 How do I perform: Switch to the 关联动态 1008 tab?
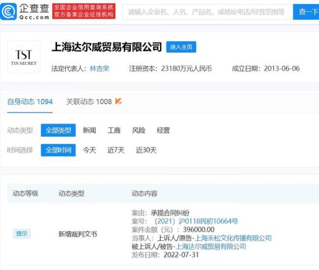pos(89,101)
